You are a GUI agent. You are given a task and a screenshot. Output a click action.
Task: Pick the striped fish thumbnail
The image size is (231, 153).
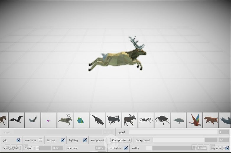[x=81, y=120]
